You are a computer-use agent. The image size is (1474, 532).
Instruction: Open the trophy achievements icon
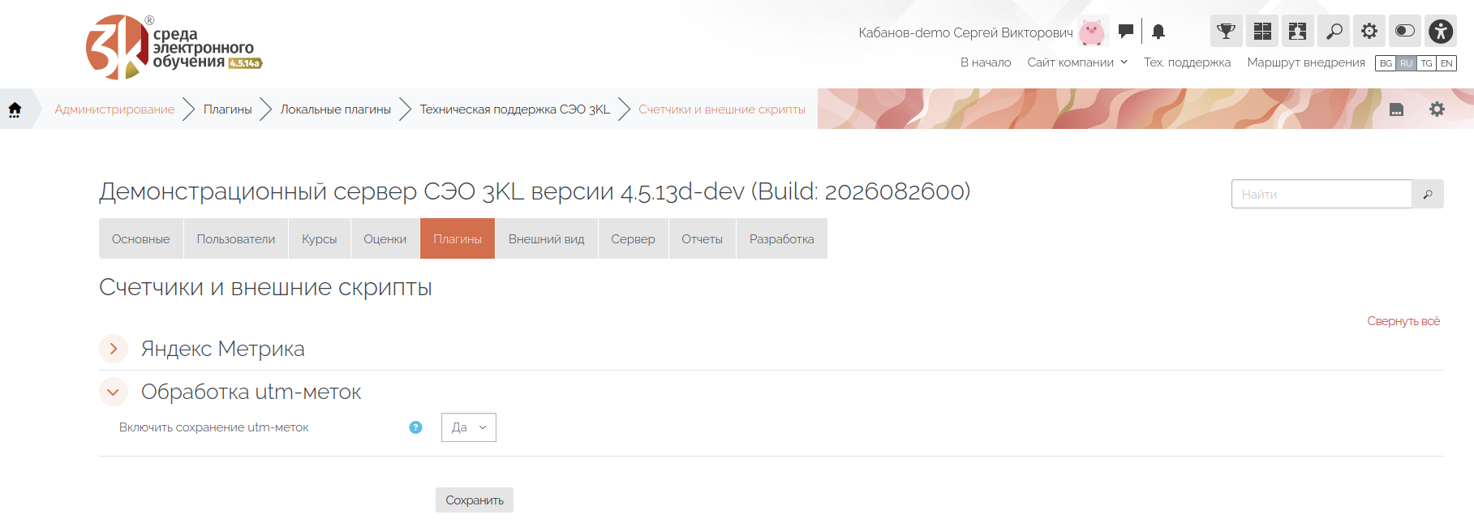pos(1226,32)
